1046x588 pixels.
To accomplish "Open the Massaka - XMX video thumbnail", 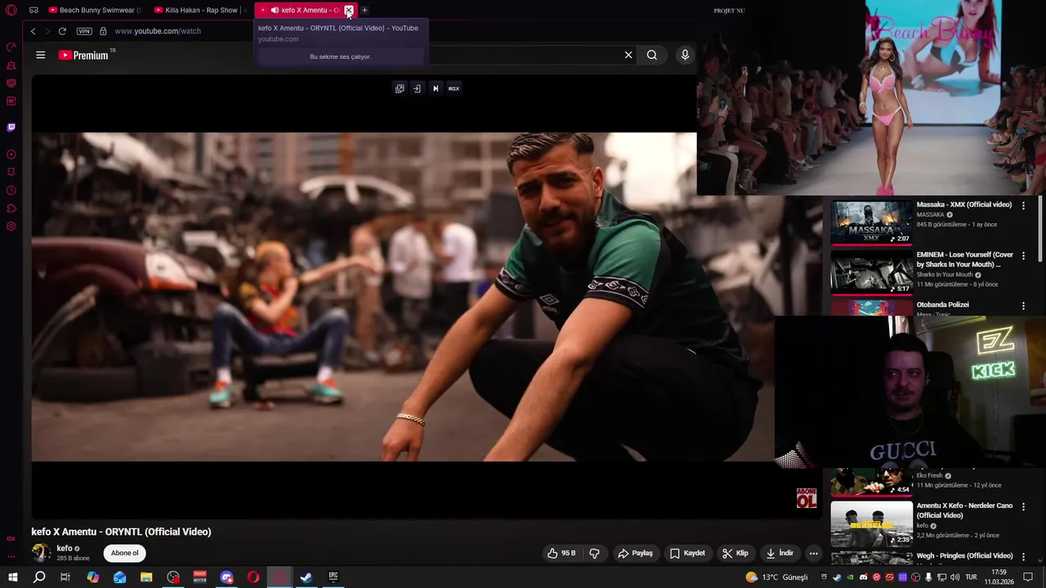I will click(x=871, y=222).
